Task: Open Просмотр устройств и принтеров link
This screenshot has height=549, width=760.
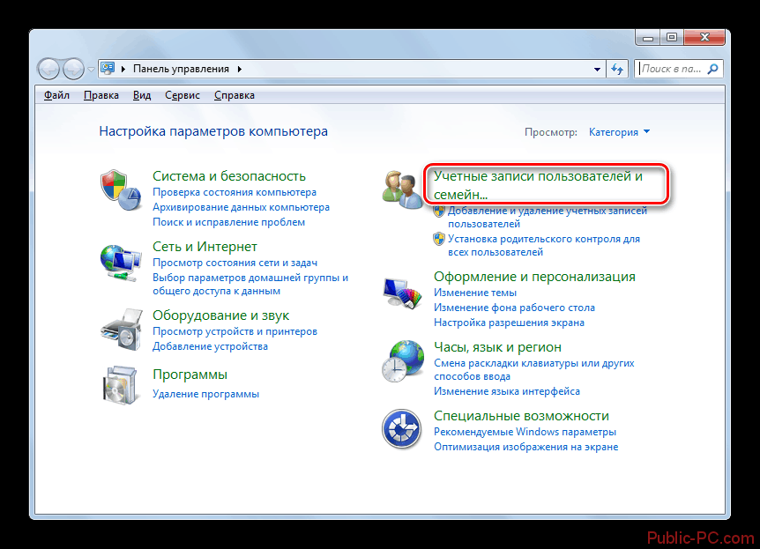Action: [x=235, y=331]
